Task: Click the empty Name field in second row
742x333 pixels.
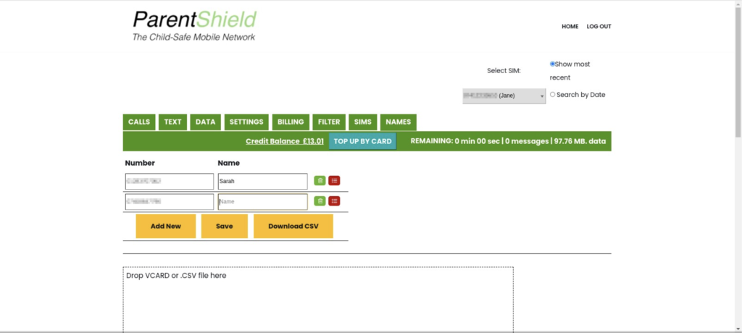Action: click(x=262, y=202)
